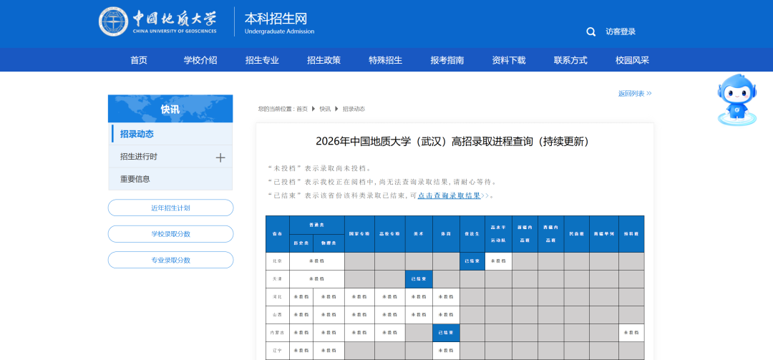Click breadcrumb 首页 link
Viewport: 773px width, 360px height.
click(x=302, y=109)
